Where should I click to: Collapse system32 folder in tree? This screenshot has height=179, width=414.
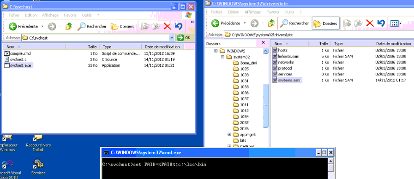[222, 57]
